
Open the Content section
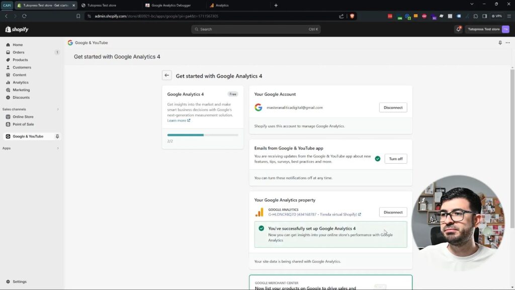[x=20, y=75]
